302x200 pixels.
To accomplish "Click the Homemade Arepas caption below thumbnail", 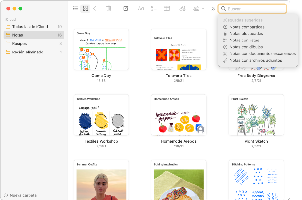I will tap(179, 141).
